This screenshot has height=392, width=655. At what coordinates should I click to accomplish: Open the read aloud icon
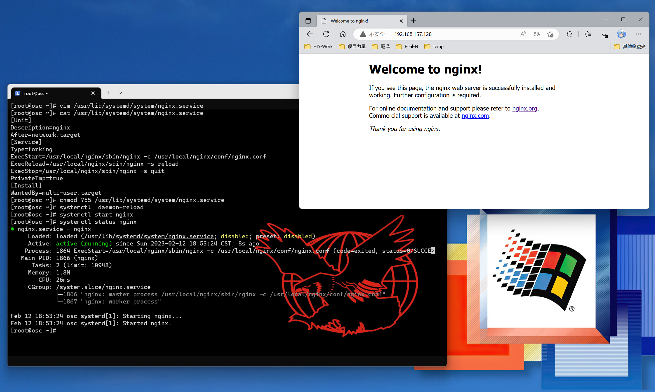pyautogui.click(x=523, y=34)
